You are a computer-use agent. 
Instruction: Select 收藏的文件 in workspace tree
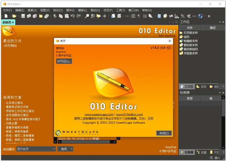tap(190, 41)
